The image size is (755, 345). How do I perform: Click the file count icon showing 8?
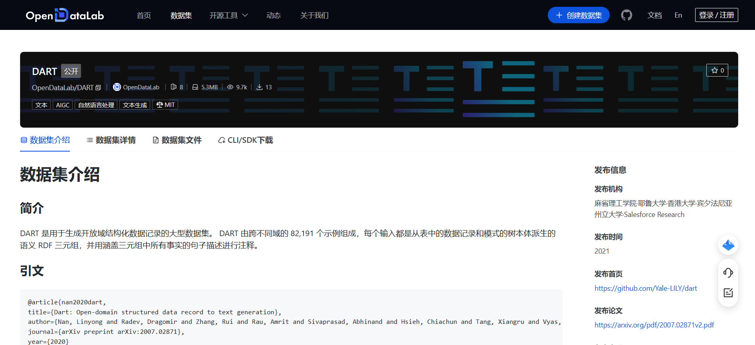click(x=173, y=87)
